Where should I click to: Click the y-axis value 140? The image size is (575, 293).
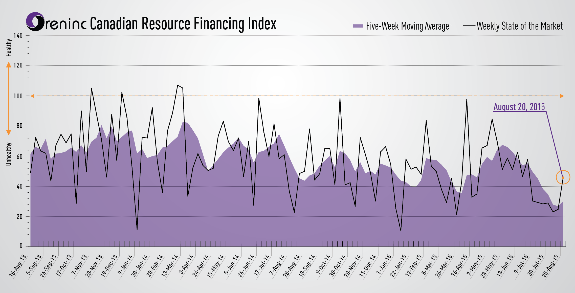coord(18,35)
